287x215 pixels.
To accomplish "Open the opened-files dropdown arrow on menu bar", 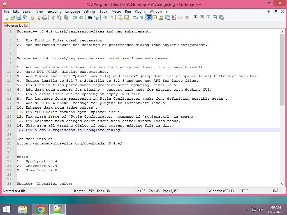I will 276,11.
